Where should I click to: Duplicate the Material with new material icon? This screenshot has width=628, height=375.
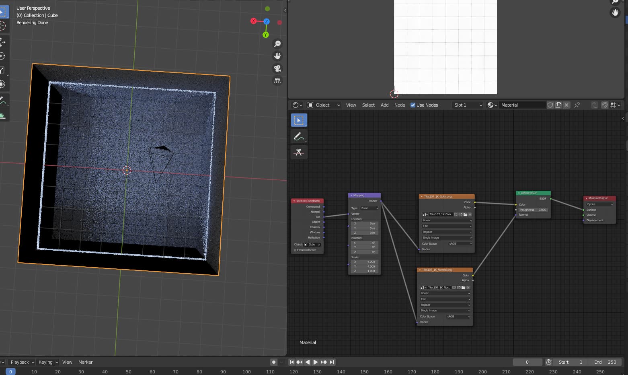click(x=558, y=105)
